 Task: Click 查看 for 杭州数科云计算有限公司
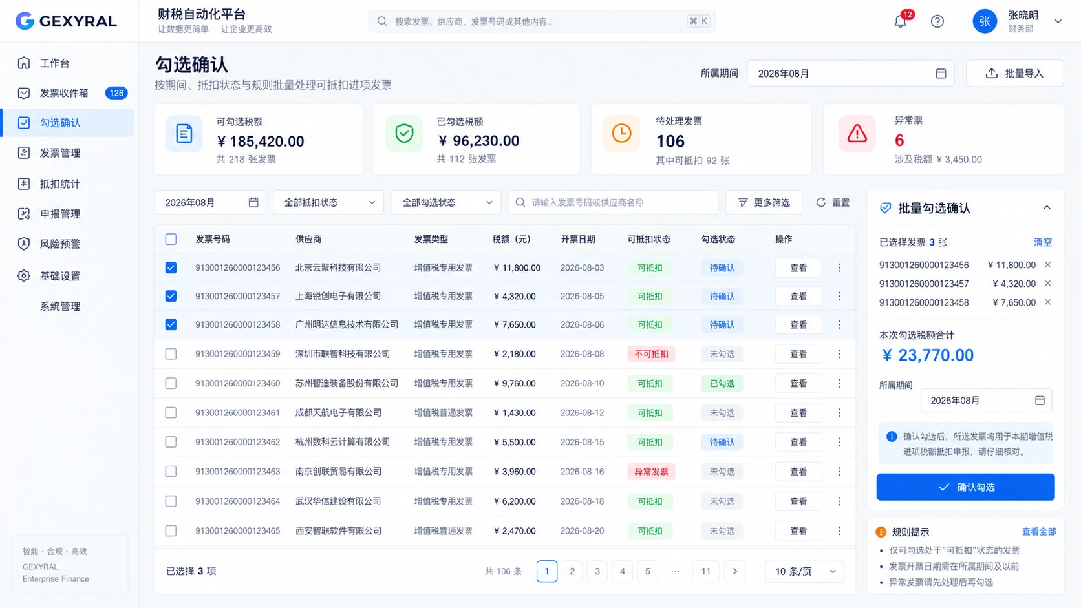[798, 442]
